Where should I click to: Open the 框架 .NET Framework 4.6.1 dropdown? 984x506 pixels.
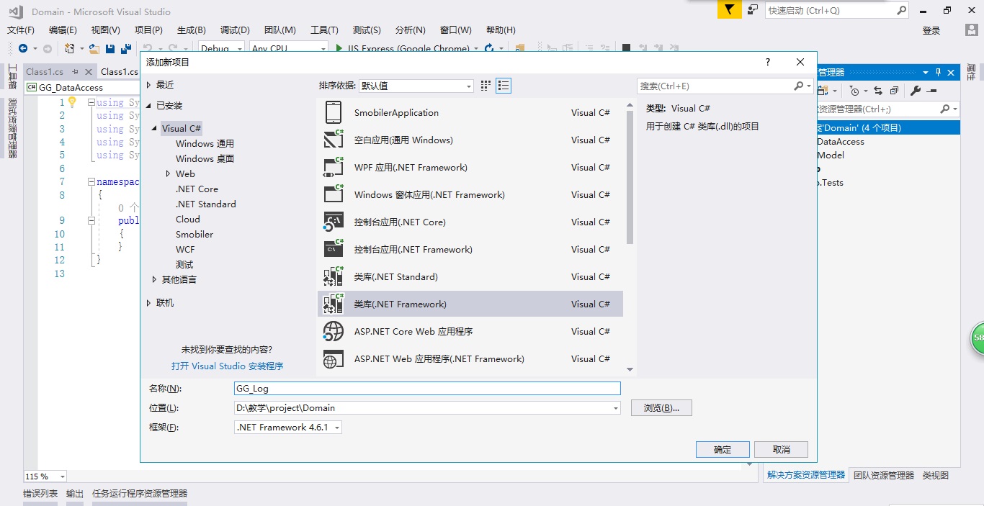288,428
